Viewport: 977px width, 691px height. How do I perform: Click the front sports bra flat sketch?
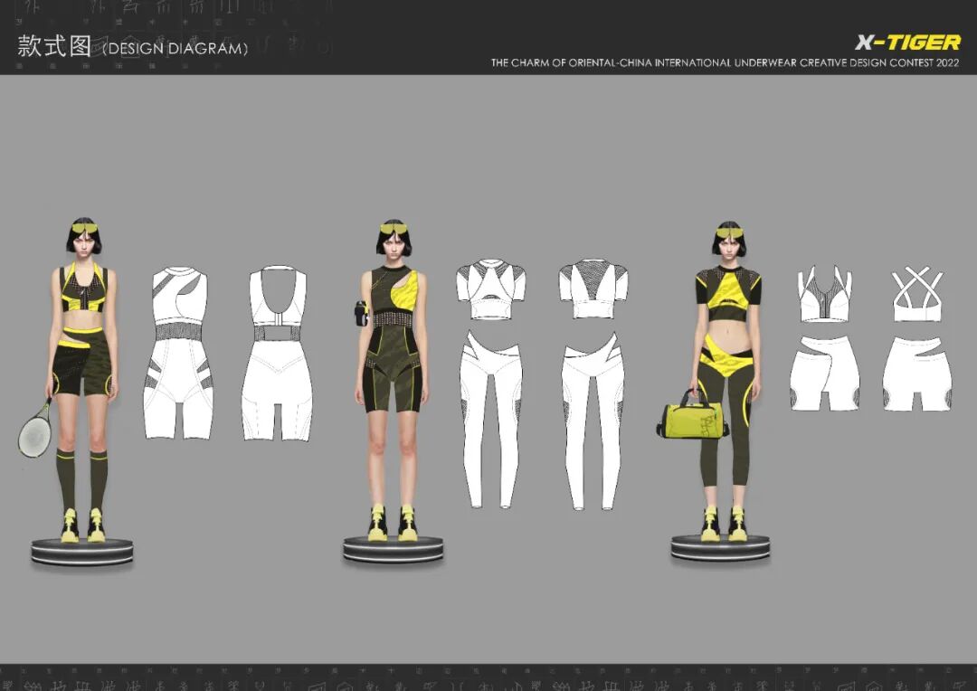click(825, 294)
